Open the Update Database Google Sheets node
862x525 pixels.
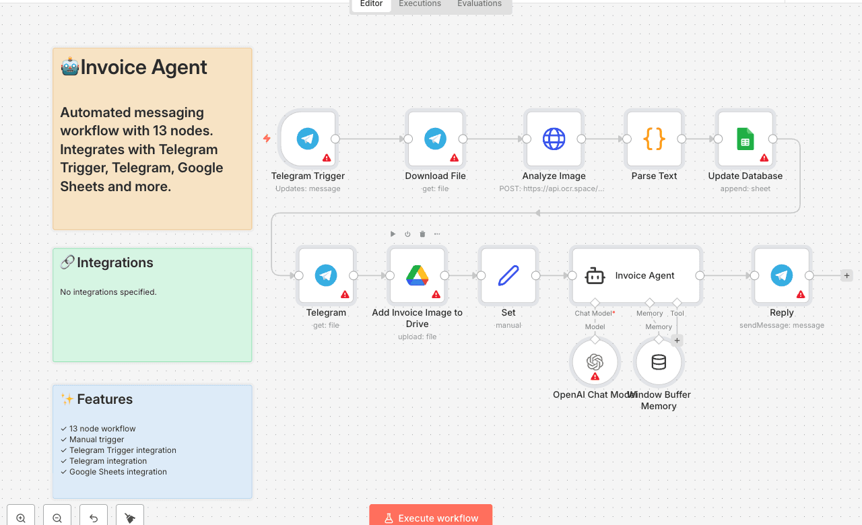(745, 139)
